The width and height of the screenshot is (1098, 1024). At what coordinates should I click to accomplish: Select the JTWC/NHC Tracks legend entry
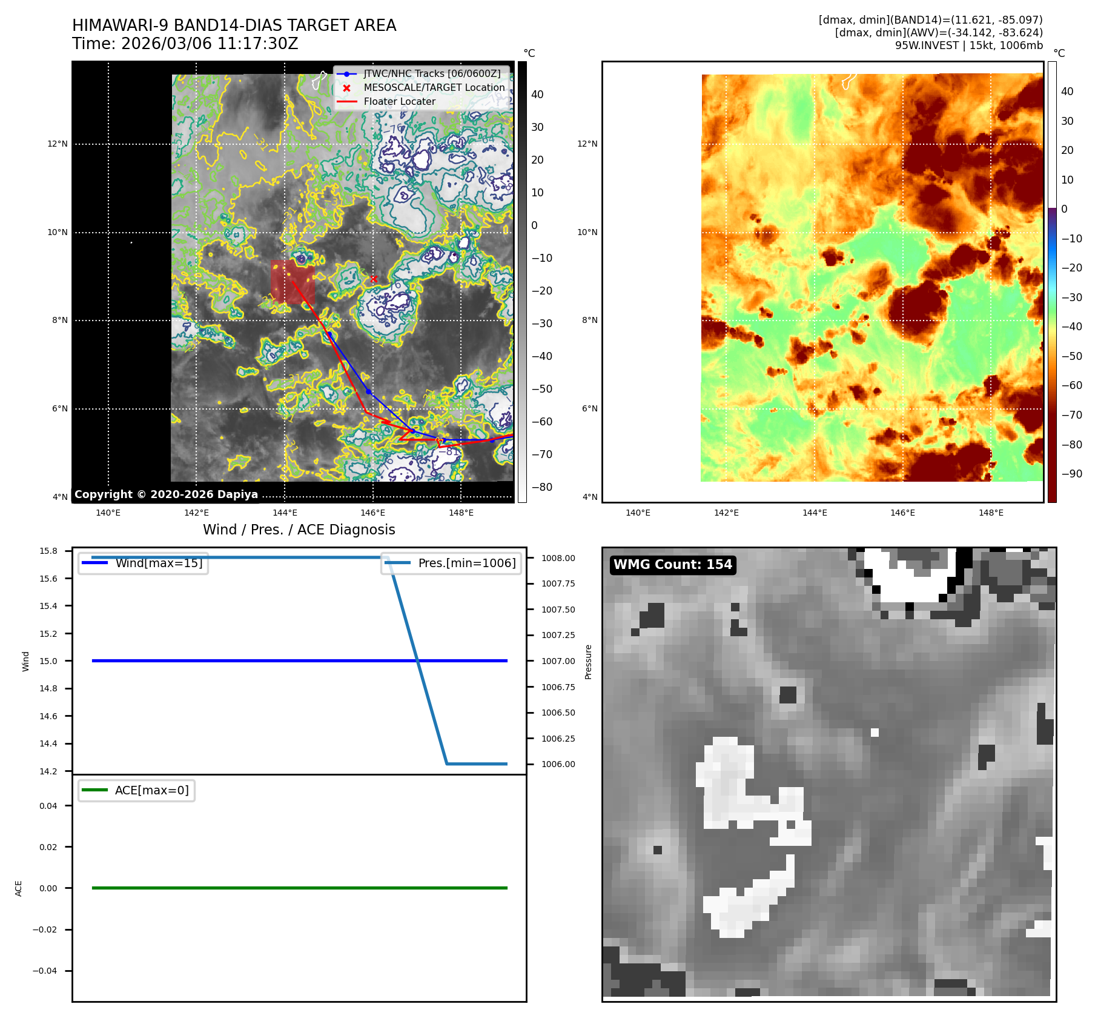click(x=432, y=74)
